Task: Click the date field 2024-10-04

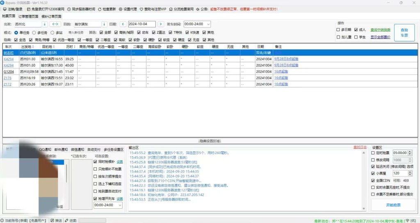Action: 142,24
